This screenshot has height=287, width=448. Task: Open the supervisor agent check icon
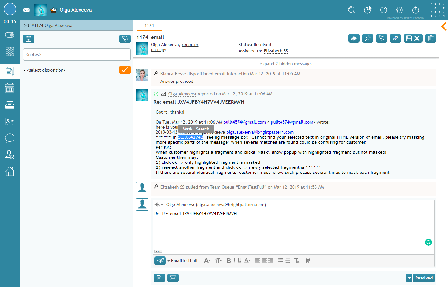click(x=10, y=154)
